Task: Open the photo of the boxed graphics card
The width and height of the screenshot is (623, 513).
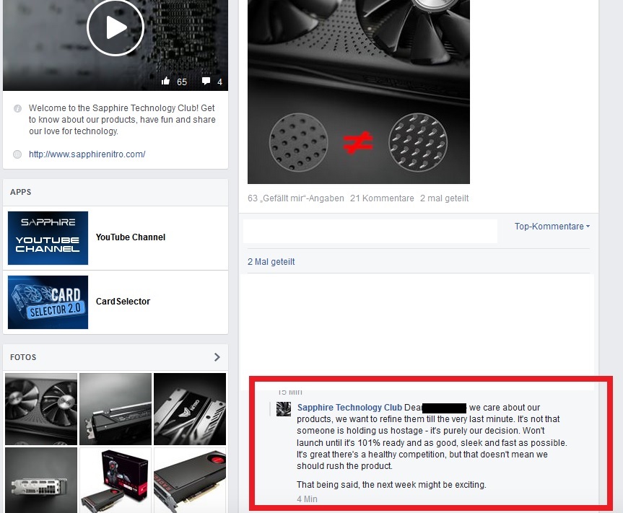Action: point(116,480)
